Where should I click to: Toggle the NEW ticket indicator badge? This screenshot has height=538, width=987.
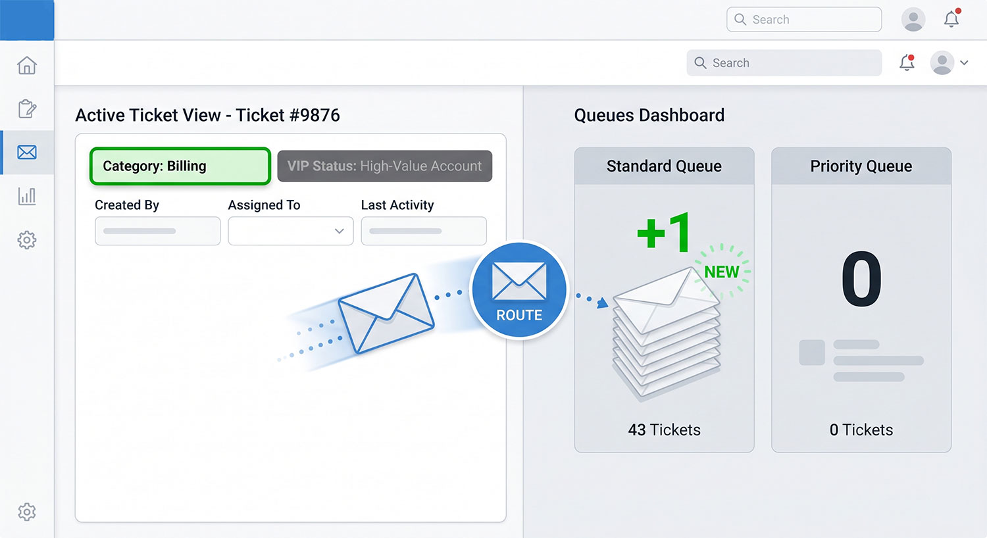721,270
